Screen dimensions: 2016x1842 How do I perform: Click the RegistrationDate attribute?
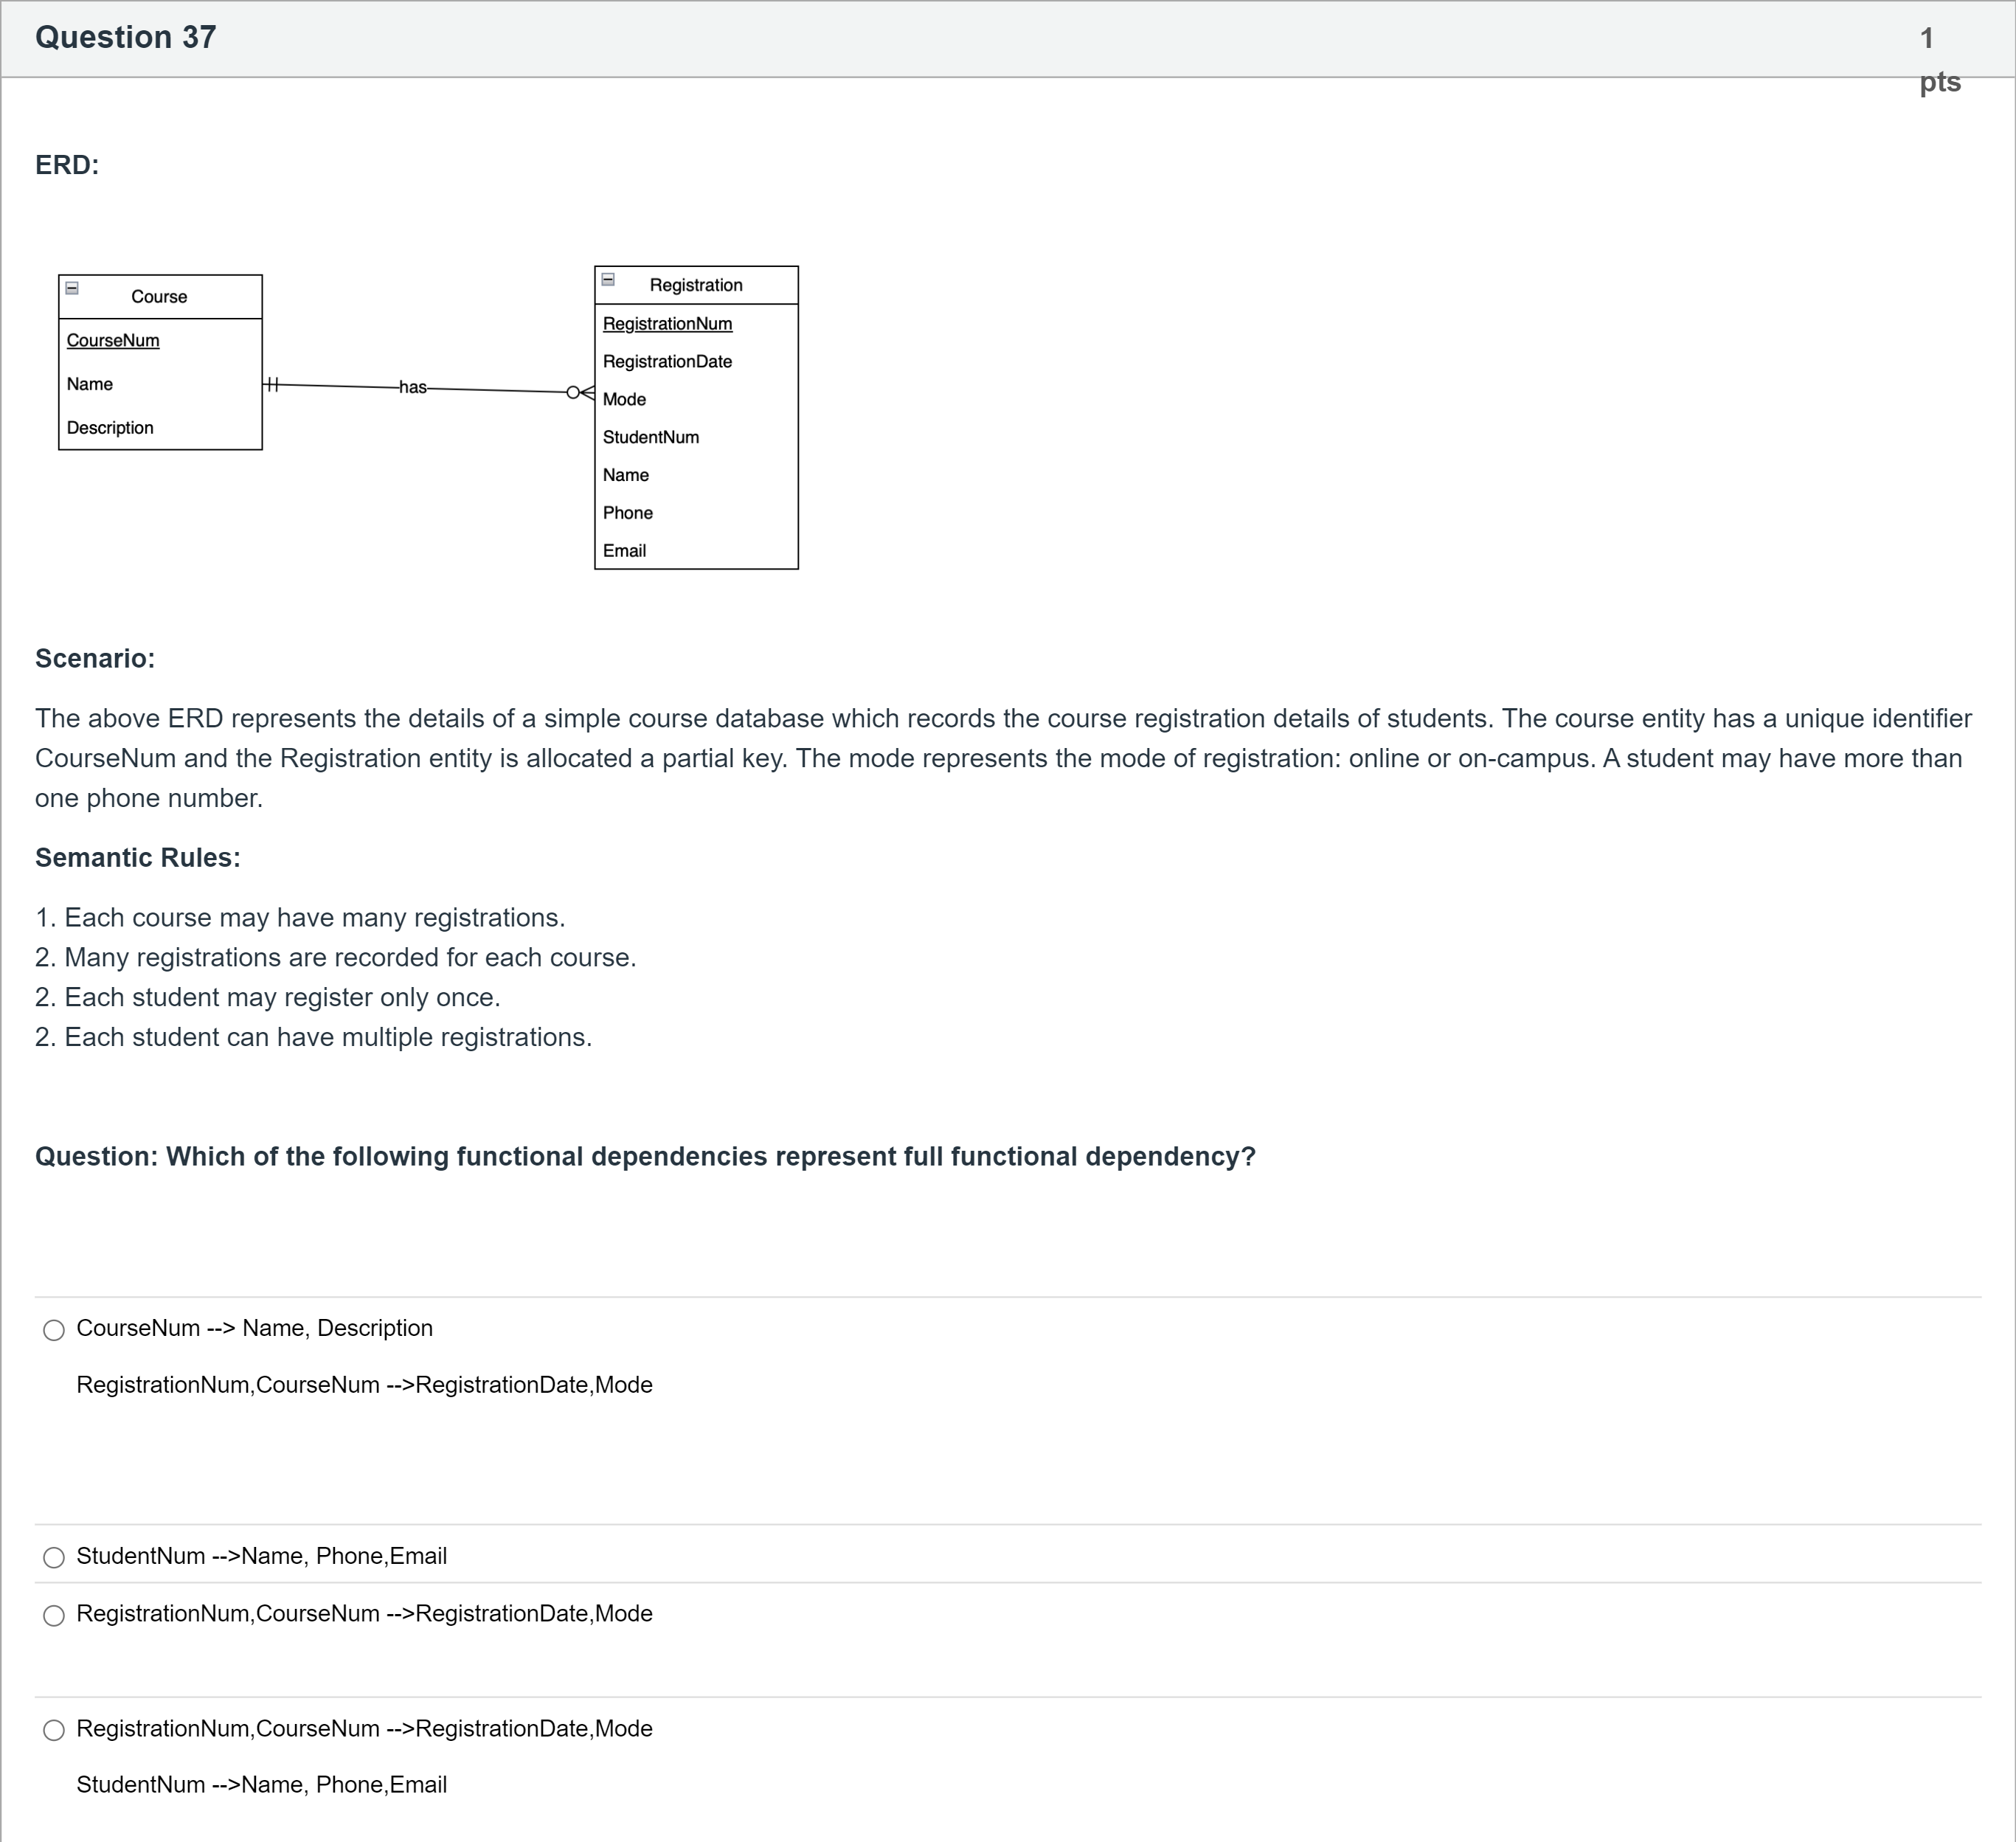(x=667, y=362)
